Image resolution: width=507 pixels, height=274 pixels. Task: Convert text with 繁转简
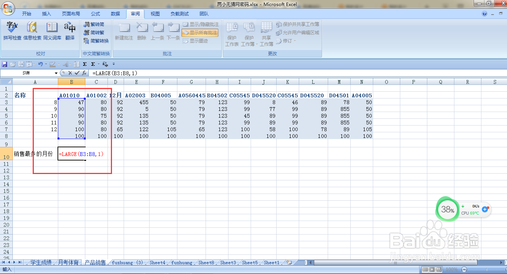pos(94,24)
